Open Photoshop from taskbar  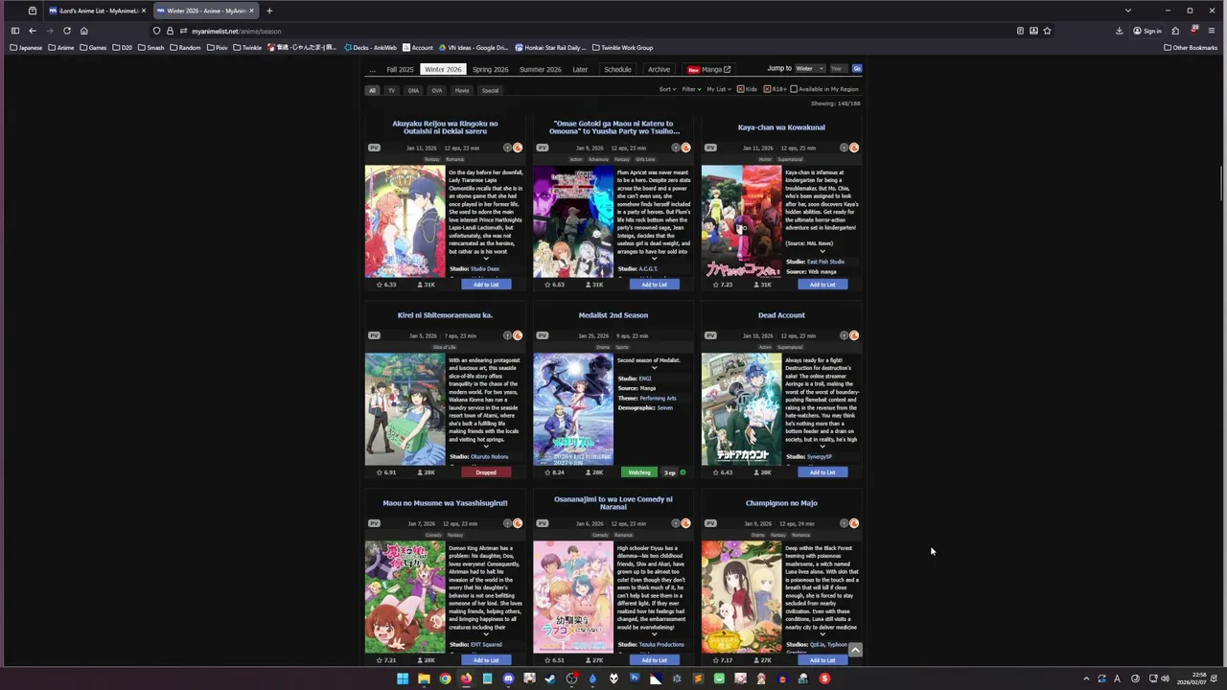click(635, 678)
